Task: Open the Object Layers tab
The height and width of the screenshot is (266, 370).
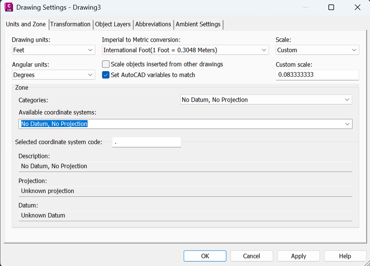Action: click(113, 24)
